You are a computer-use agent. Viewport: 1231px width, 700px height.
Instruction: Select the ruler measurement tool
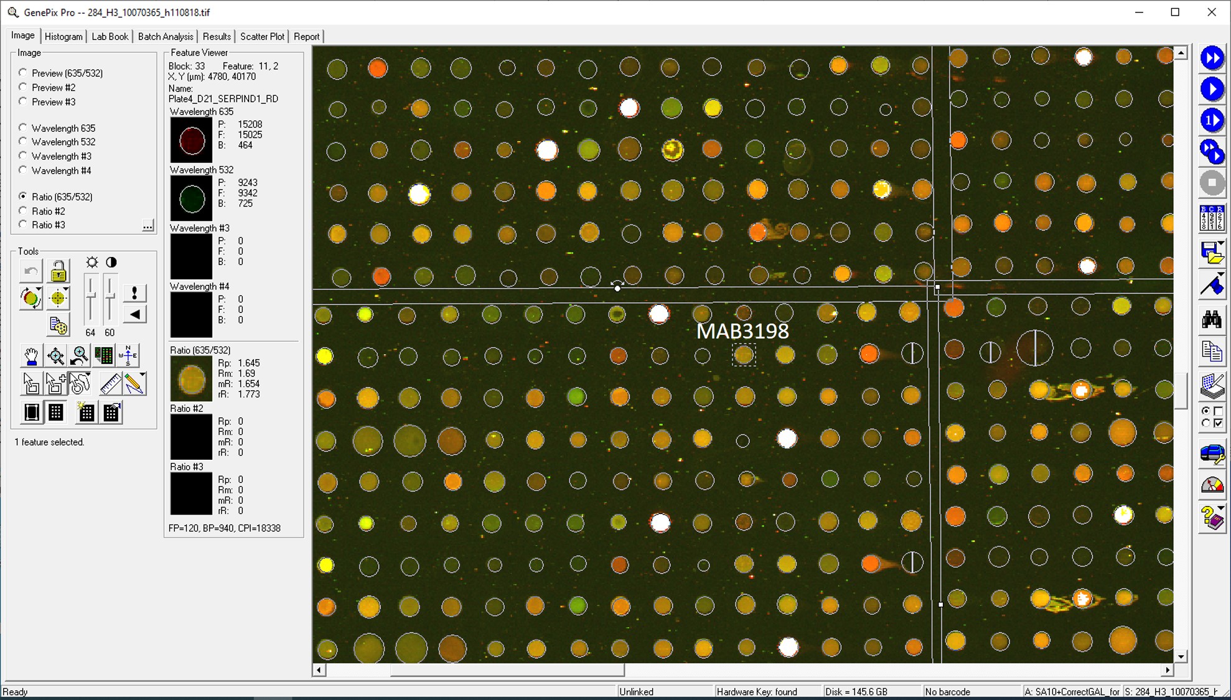click(x=110, y=383)
